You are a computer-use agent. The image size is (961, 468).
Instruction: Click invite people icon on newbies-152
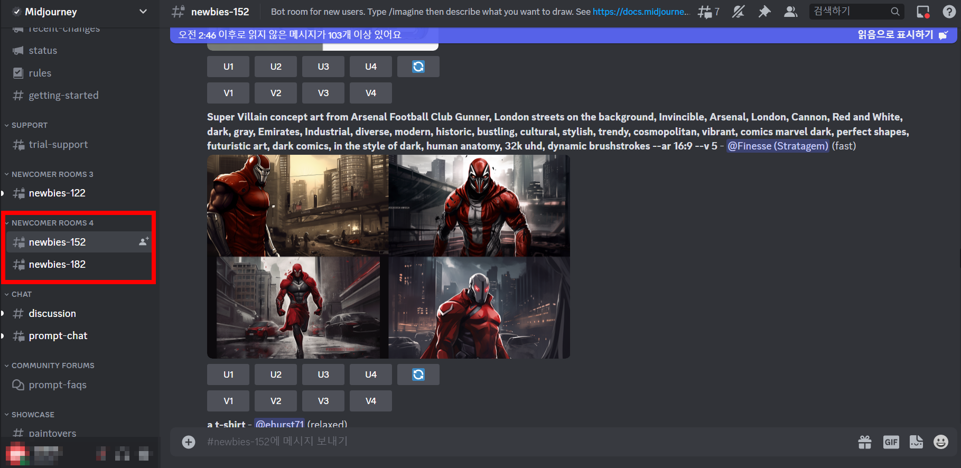pyautogui.click(x=143, y=242)
